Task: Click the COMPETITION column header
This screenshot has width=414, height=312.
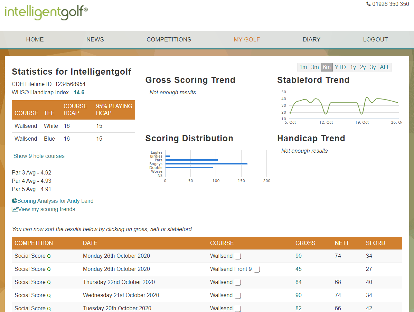Action: [34, 243]
